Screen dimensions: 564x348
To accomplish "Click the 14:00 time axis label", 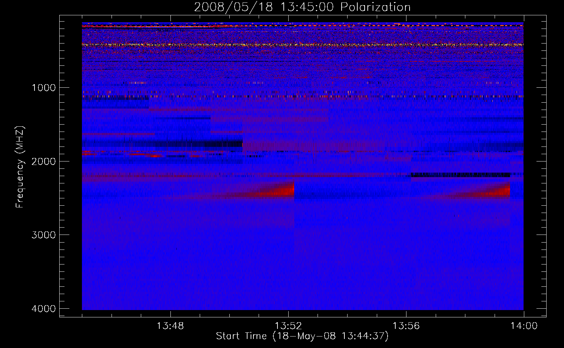I will tap(524, 326).
